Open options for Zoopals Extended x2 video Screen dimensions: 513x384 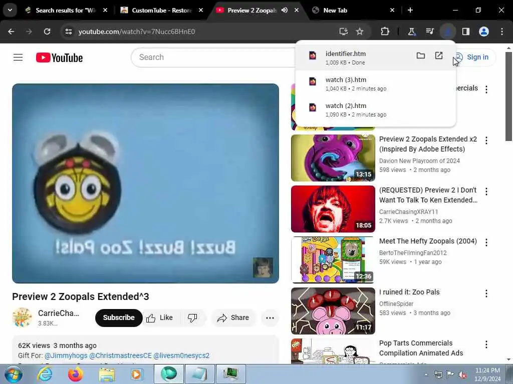pos(486,140)
